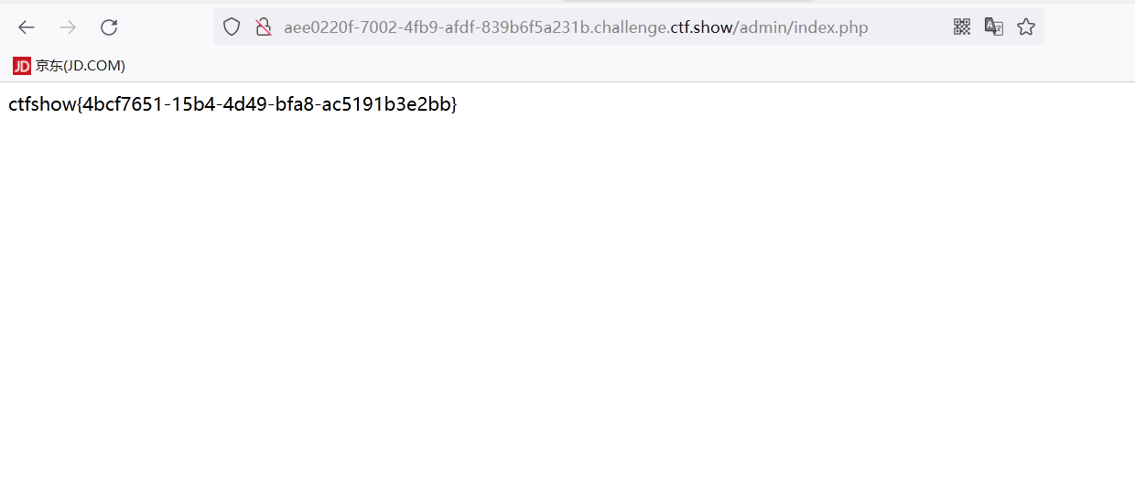
Task: Click the red JD favicon in bookmarks bar
Action: click(x=22, y=66)
